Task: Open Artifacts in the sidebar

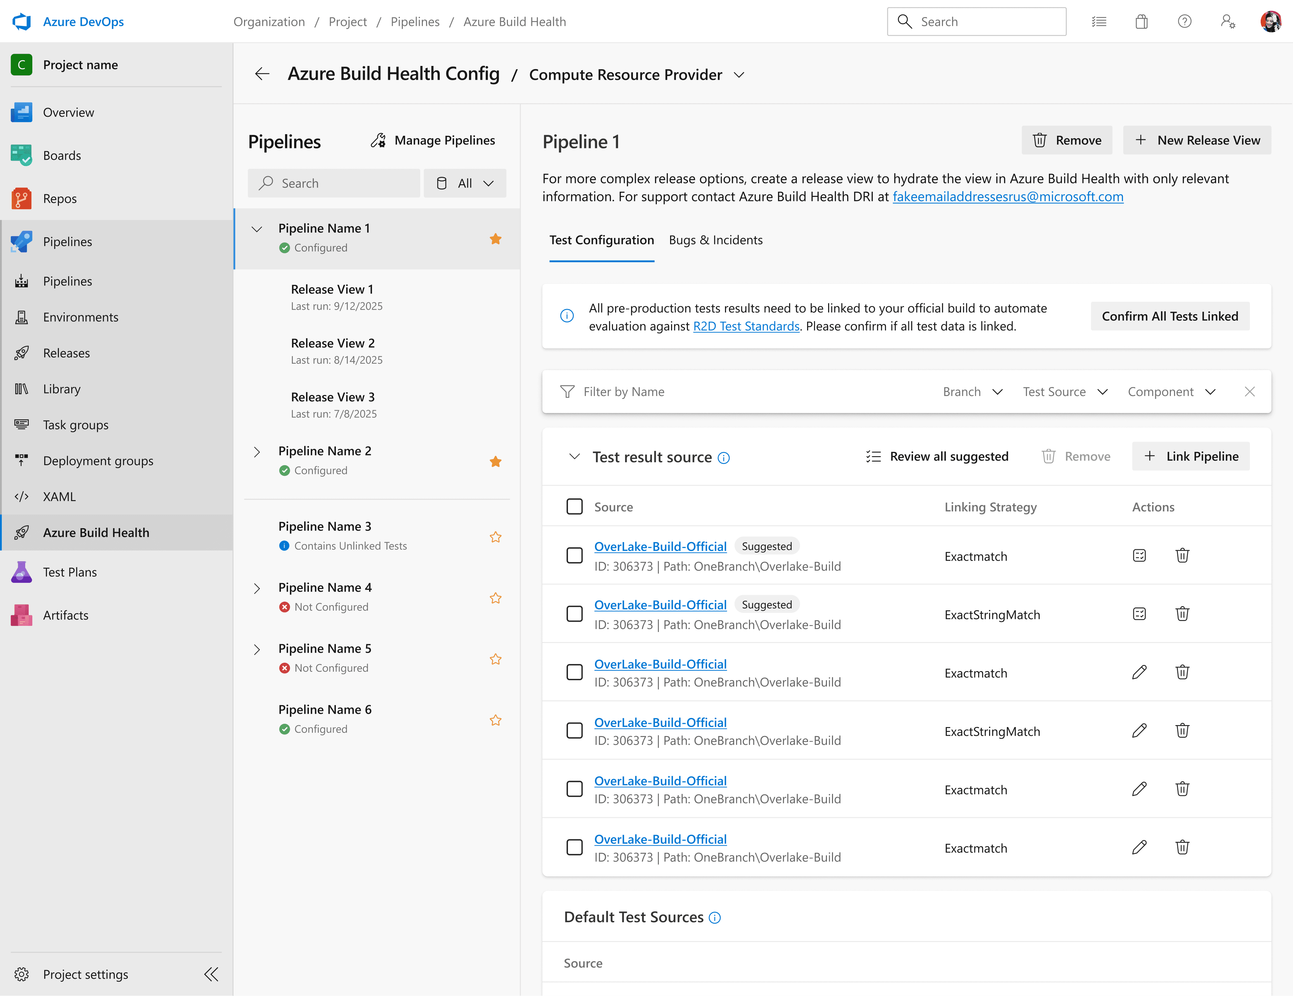Action: (x=116, y=615)
